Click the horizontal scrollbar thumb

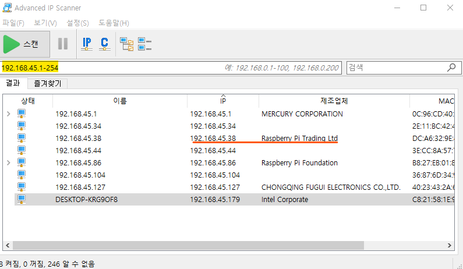pyautogui.click(x=188, y=245)
